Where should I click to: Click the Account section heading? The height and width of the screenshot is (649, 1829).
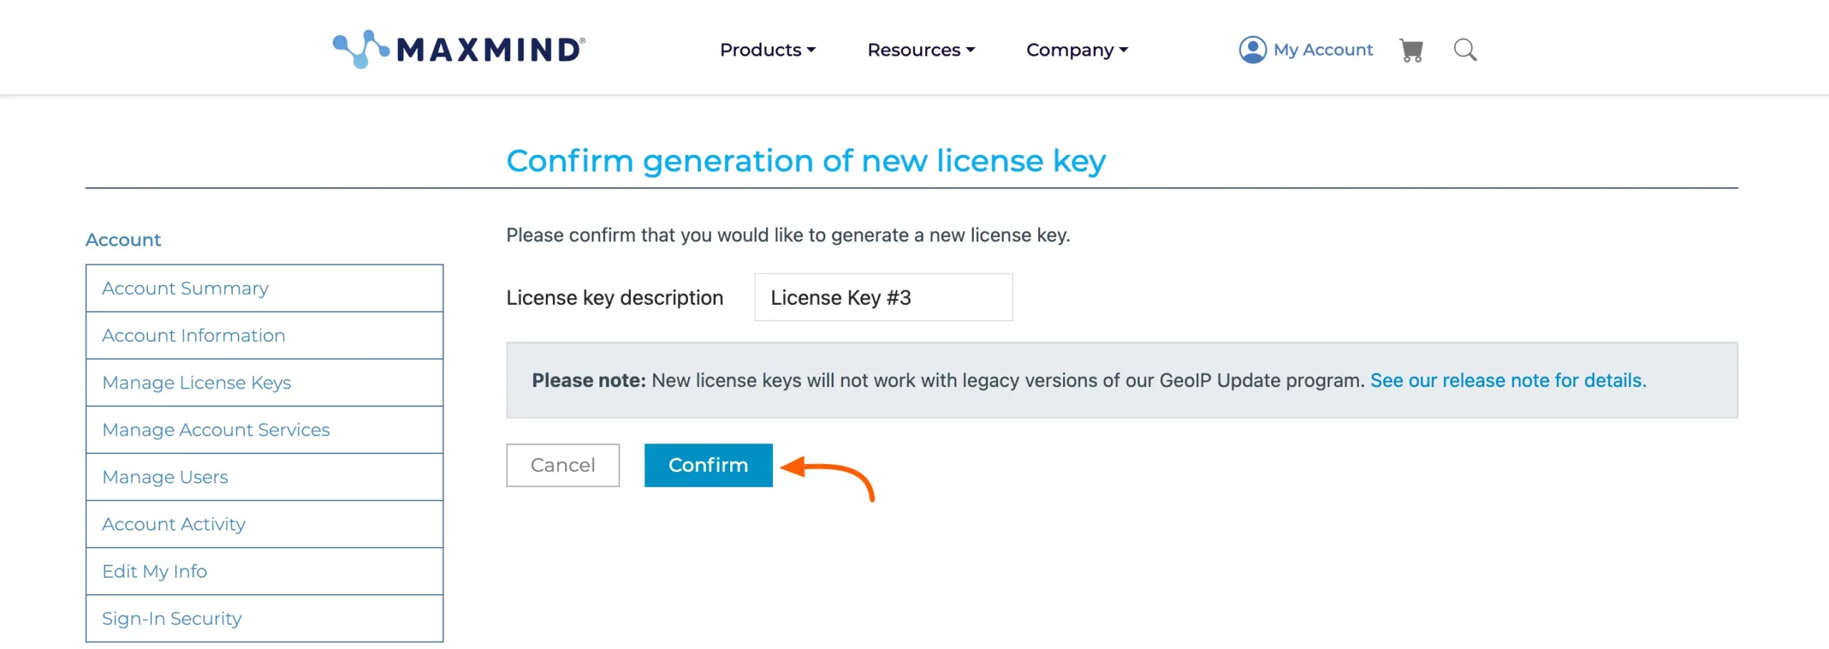[x=123, y=239]
